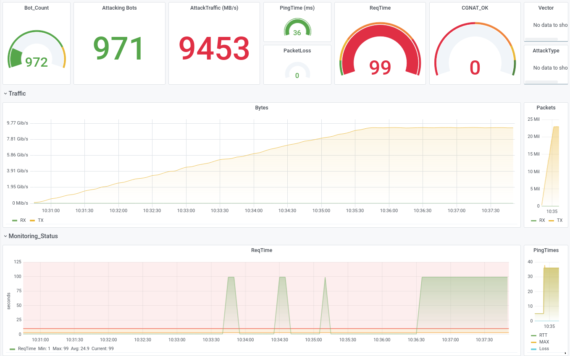Toggle RX series in Packets legend
This screenshot has width=570, height=356.
pos(542,220)
